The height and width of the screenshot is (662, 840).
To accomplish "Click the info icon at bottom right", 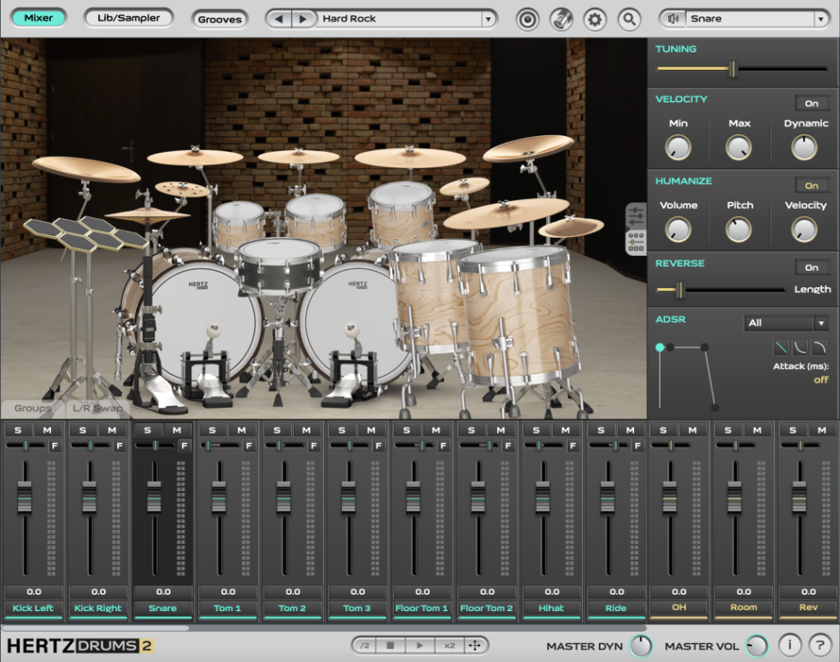I will point(789,644).
